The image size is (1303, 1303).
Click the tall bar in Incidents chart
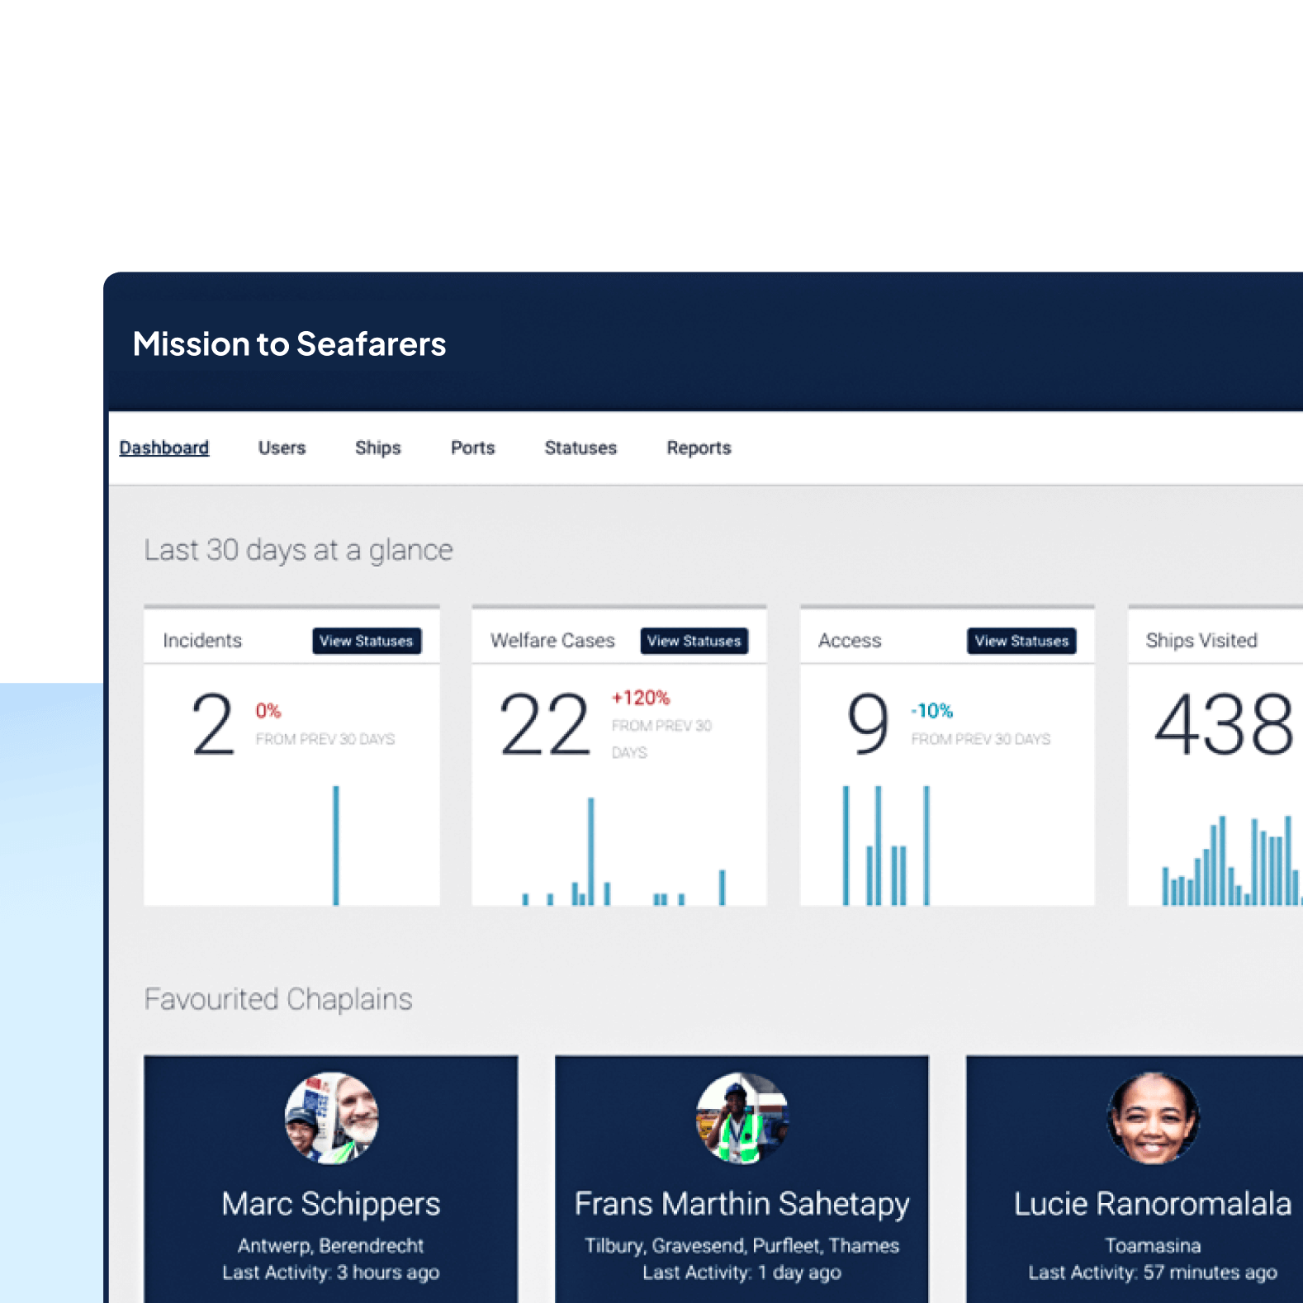336,845
